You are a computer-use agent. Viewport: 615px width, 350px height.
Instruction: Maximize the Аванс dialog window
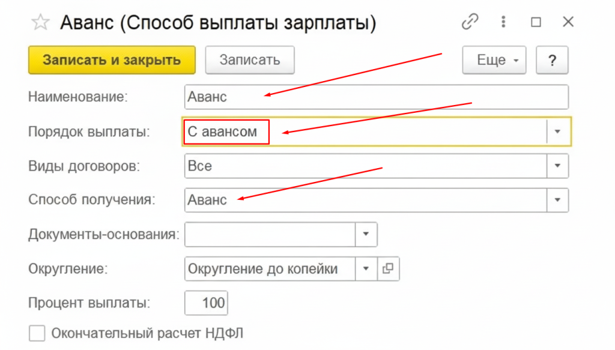pos(536,22)
